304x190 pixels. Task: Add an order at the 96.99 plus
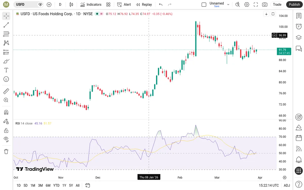click(x=274, y=35)
